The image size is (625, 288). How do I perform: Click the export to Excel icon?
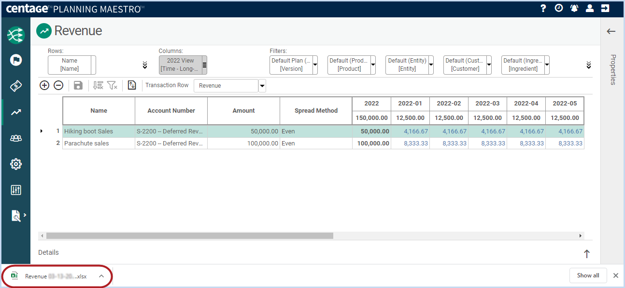click(132, 85)
